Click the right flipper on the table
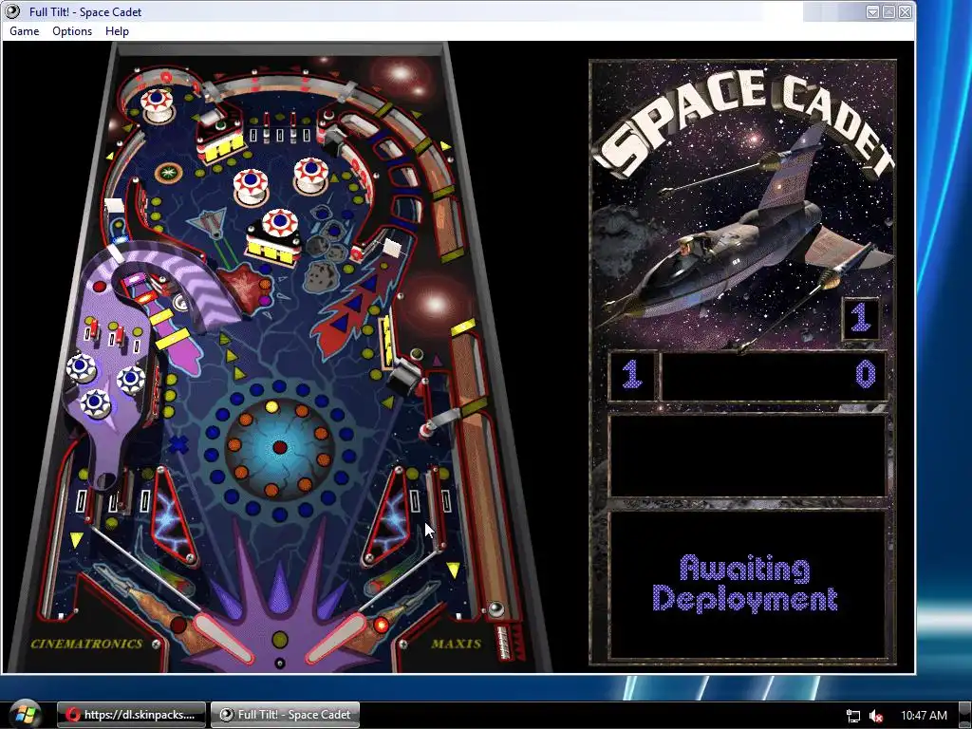972x729 pixels. [337, 638]
